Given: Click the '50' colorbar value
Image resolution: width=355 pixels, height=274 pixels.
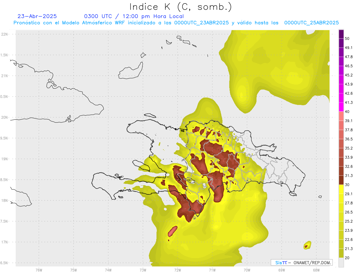Looking at the screenshot, I should point(347,38).
